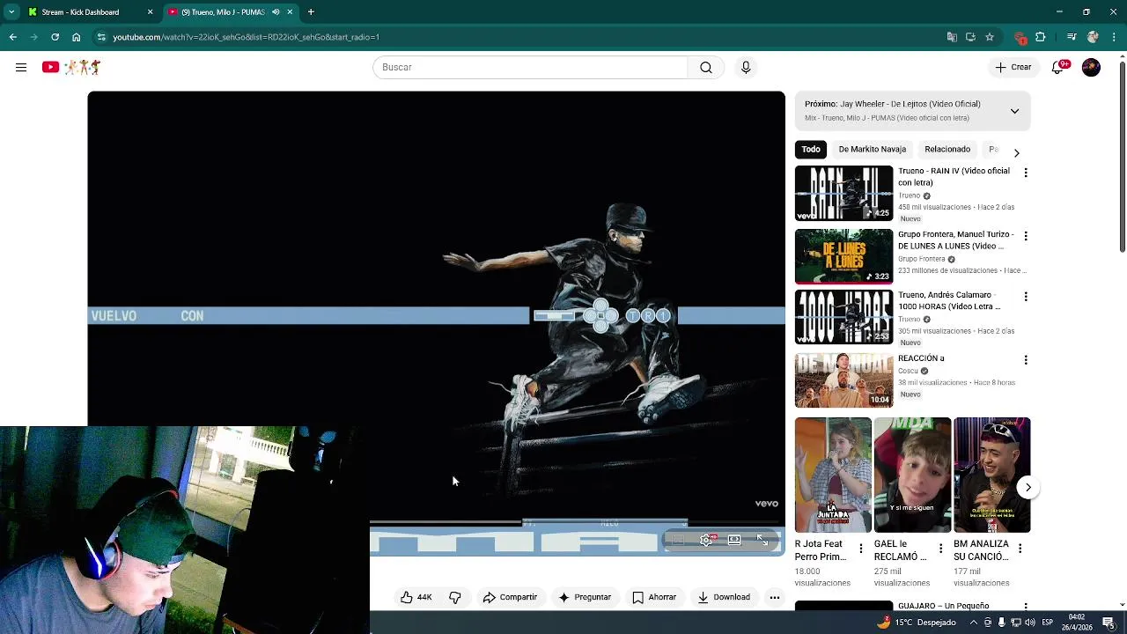Screen dimensions: 1127x634
Task: Go to YouTube home via logo
Action: pos(71,67)
